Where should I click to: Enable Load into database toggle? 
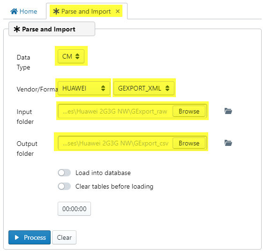pos(64,173)
